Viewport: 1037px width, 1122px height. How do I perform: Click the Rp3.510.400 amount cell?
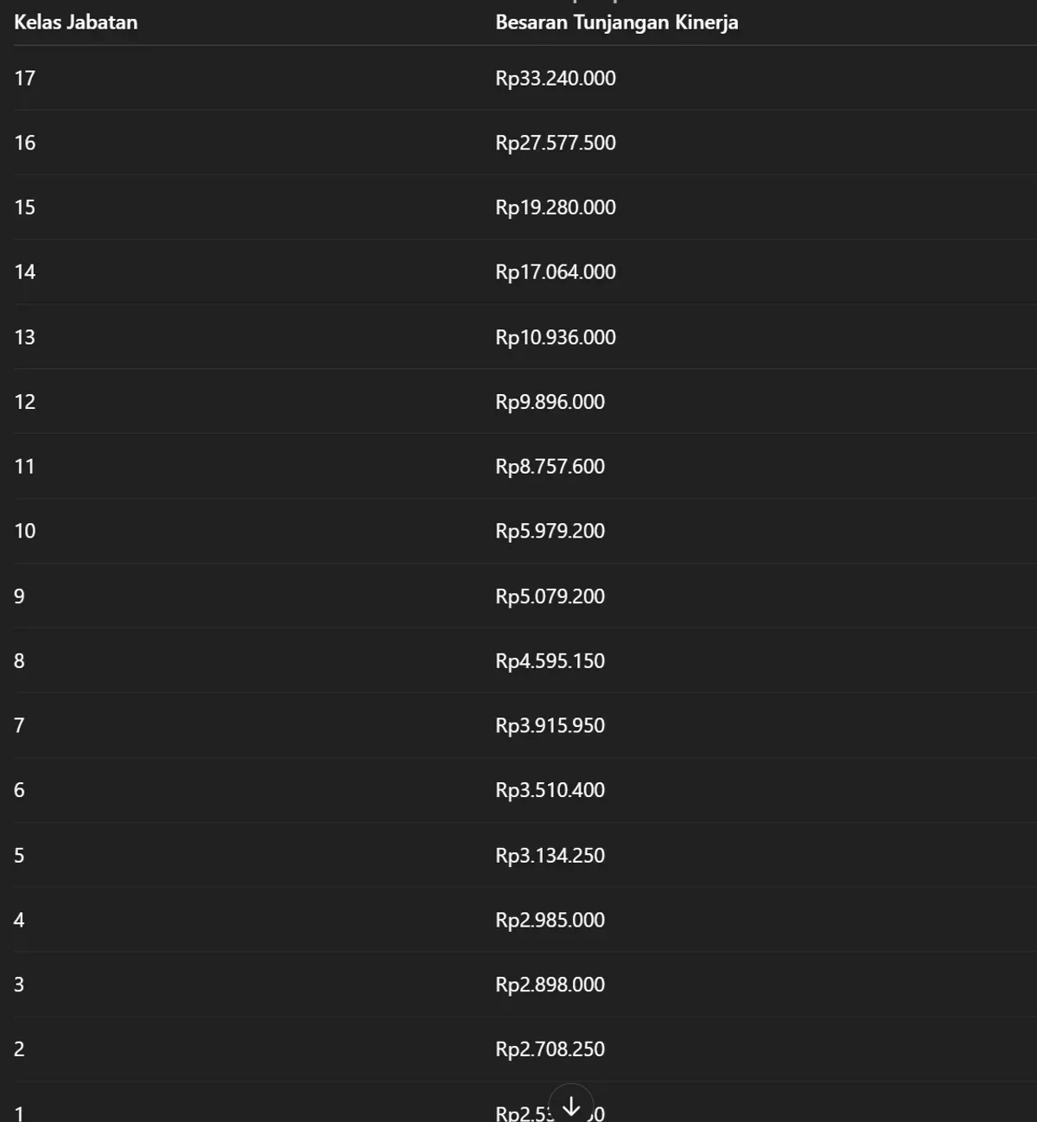click(x=550, y=790)
